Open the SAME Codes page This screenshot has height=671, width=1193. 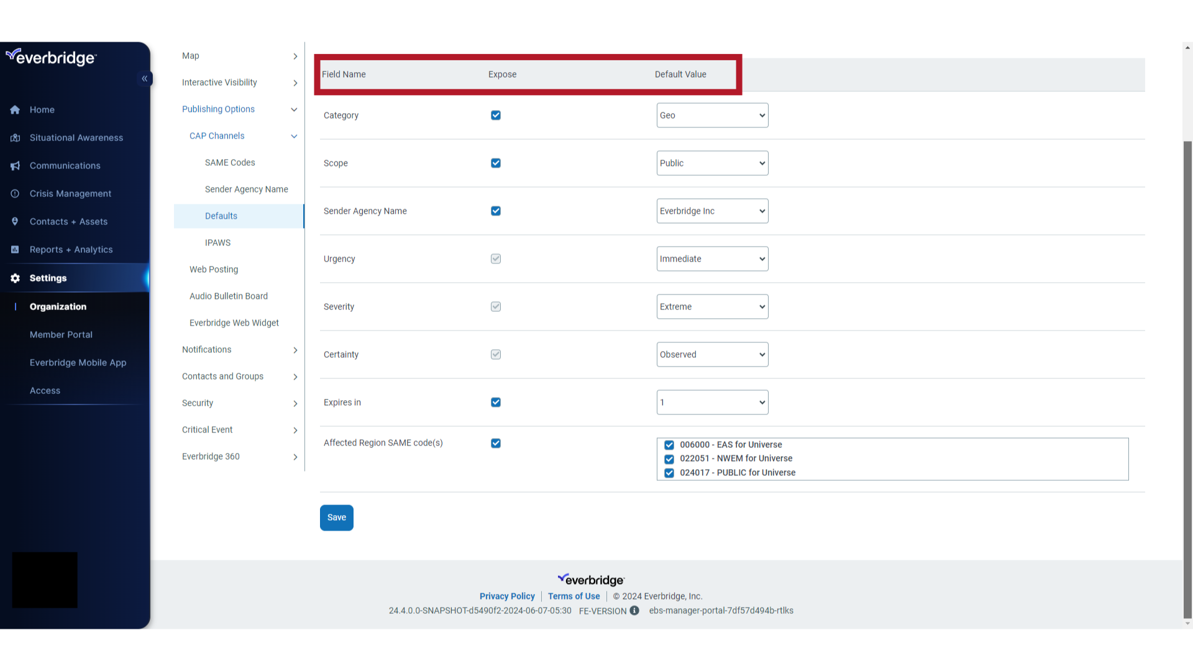click(x=230, y=162)
